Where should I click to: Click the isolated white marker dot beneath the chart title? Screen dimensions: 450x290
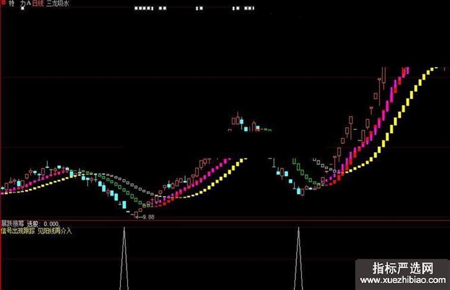tap(23, 8)
